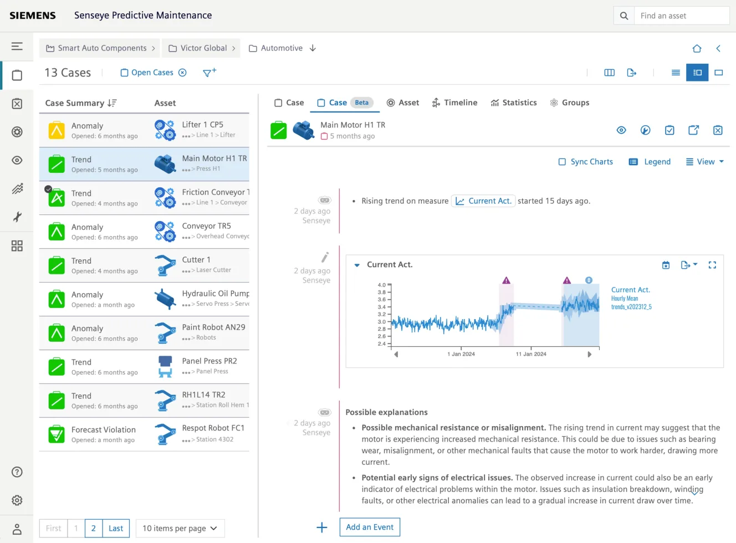Screen dimensions: 736x543
Task: Open the user profile icon
Action: coord(17,529)
